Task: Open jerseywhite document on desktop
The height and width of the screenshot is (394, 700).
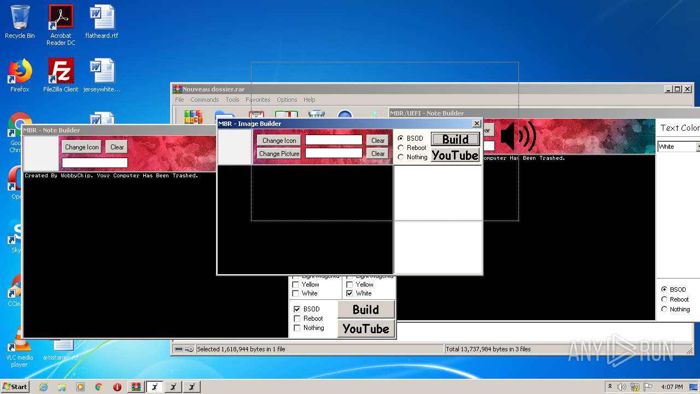Action: click(x=102, y=76)
